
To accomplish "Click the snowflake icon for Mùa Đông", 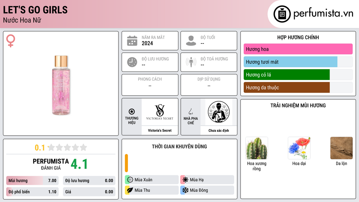I will point(185,190).
